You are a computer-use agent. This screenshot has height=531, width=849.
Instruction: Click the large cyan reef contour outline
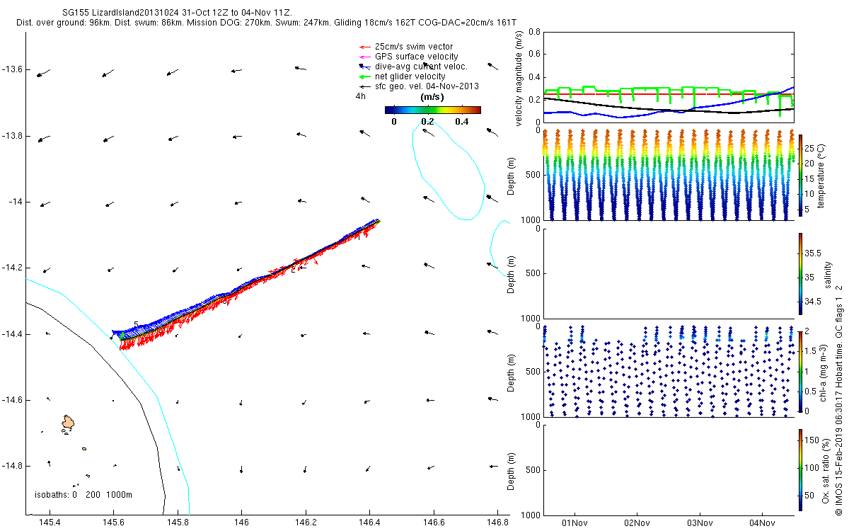pyautogui.click(x=449, y=170)
